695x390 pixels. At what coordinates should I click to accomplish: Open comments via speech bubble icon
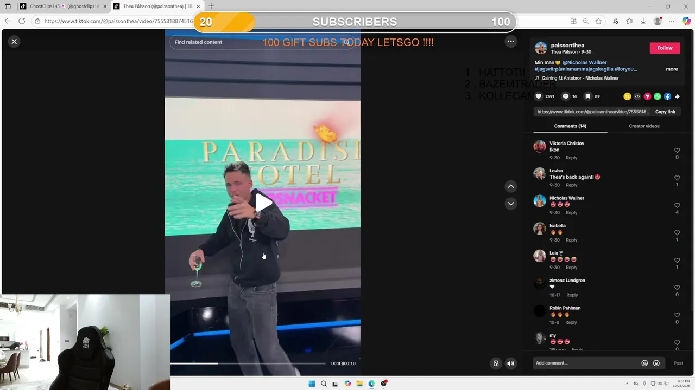(x=566, y=96)
